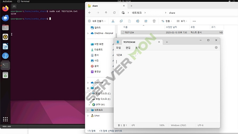Open the See more ellipsis in Explorer toolbar
238x134 pixels.
coord(194,21)
